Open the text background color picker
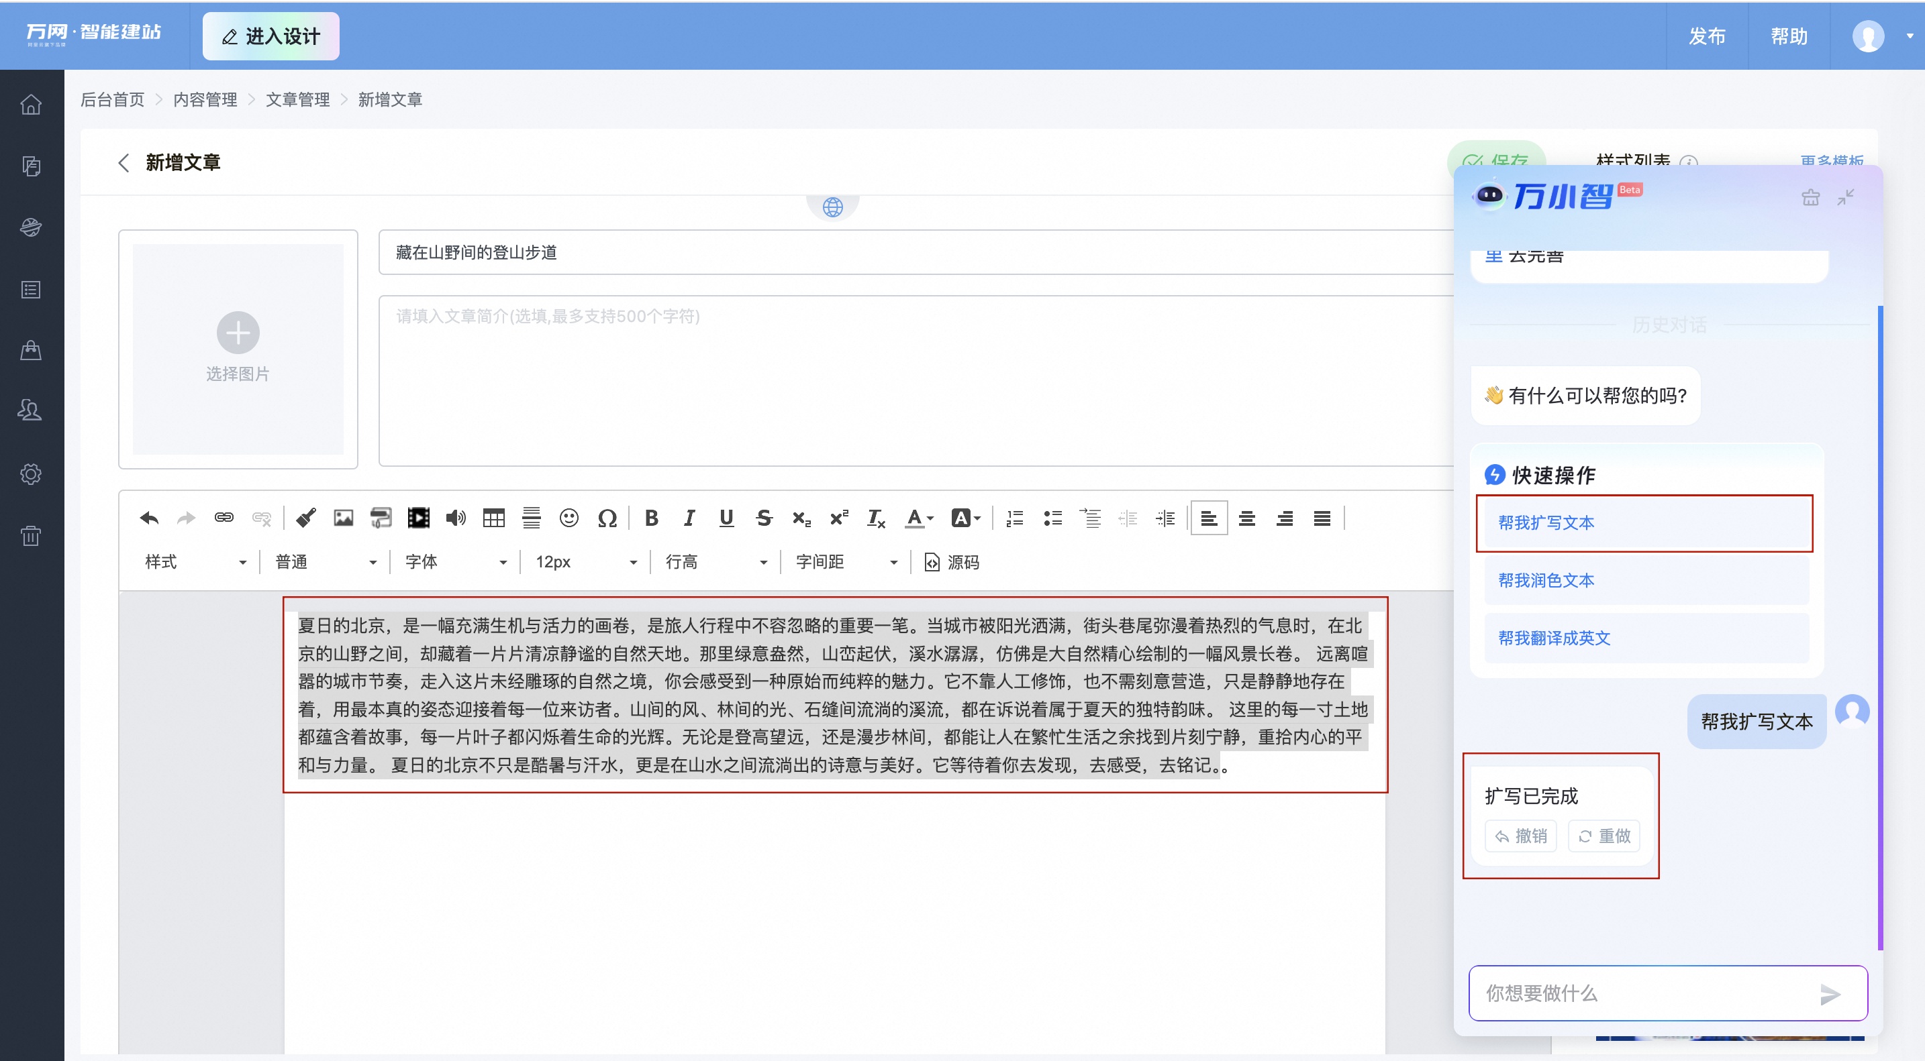The width and height of the screenshot is (1925, 1061). (x=965, y=518)
